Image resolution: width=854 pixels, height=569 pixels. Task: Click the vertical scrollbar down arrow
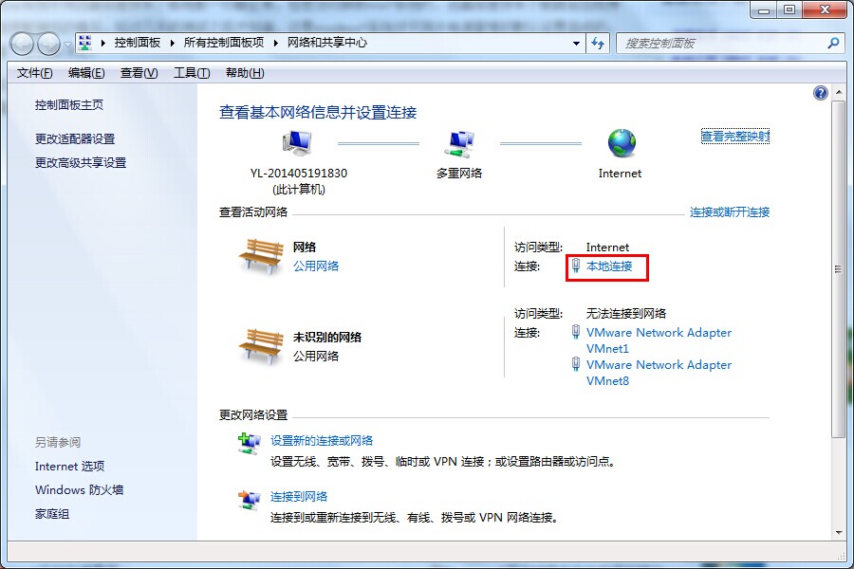(x=838, y=533)
